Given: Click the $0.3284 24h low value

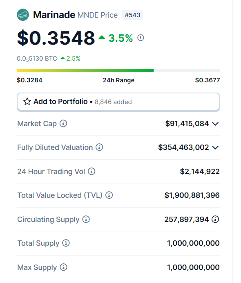Looking at the screenshot, I should click(x=29, y=80).
